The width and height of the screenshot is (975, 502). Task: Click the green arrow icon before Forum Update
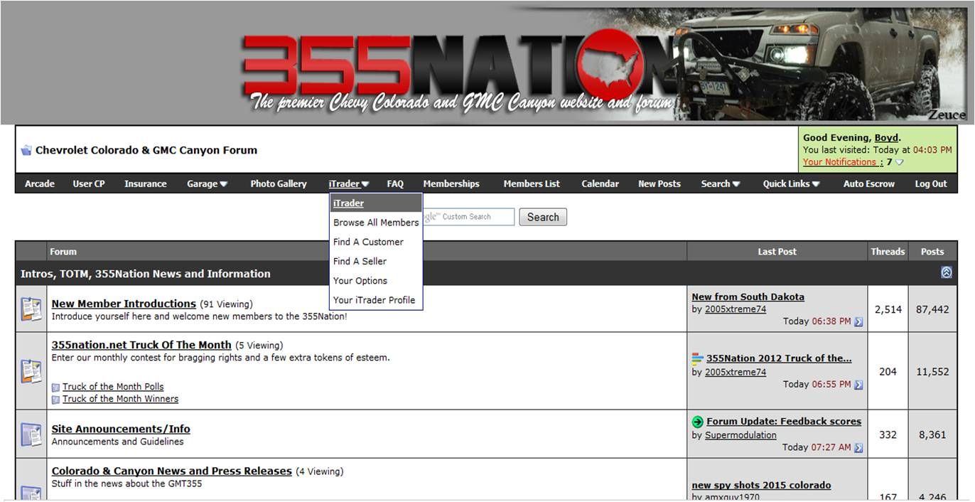698,422
